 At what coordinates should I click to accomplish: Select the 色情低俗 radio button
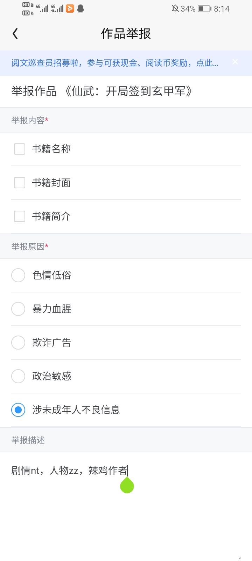point(18,275)
